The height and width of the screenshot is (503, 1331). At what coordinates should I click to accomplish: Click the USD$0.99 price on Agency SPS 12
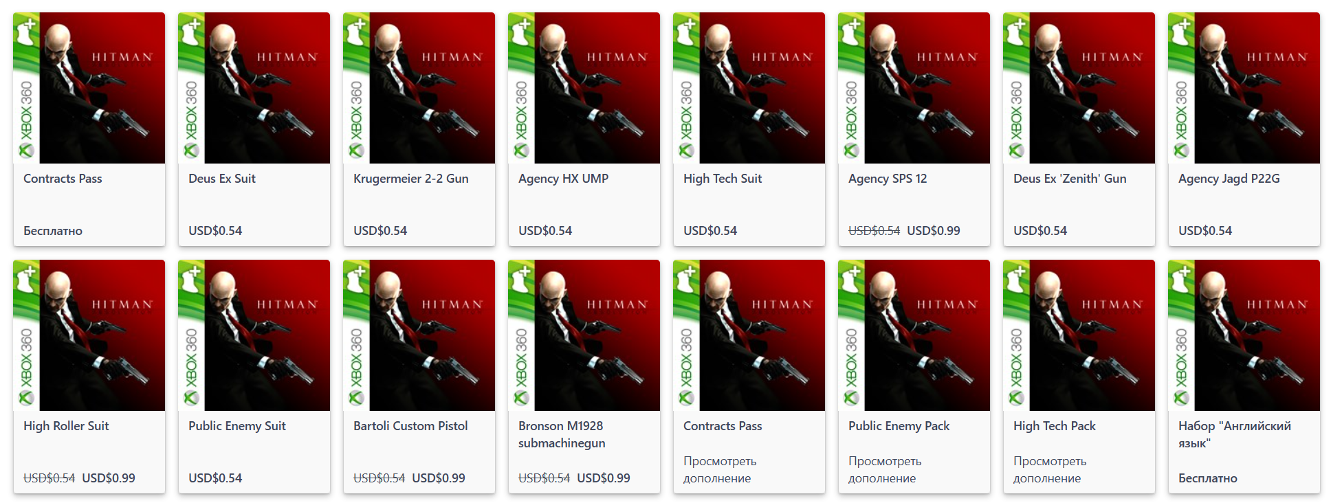click(x=934, y=231)
